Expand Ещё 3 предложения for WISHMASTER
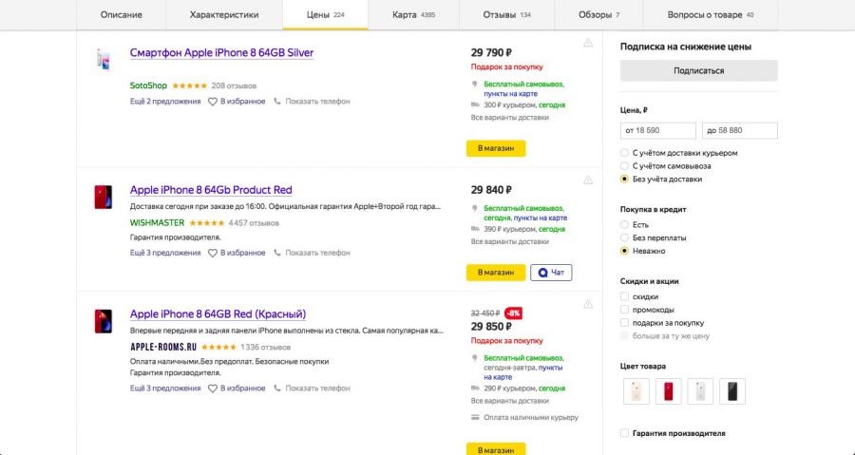Viewport: 855px width, 455px height. click(165, 253)
